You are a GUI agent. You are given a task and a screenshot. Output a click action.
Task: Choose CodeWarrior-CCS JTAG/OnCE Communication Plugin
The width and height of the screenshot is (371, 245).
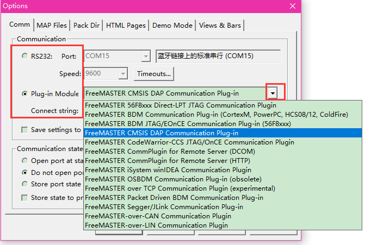(x=223, y=142)
